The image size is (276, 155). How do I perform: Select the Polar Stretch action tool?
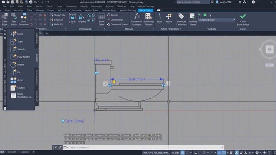(x=20, y=57)
